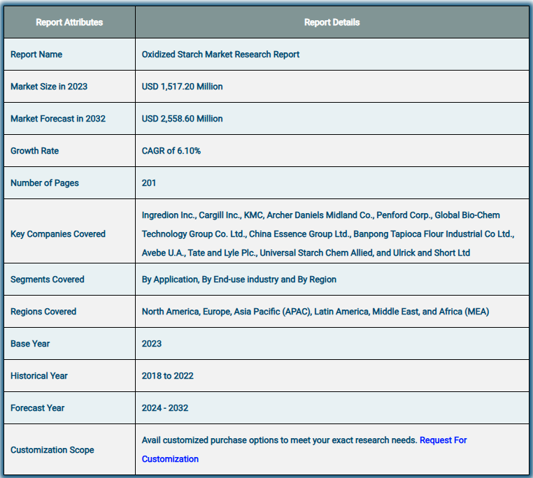Click the line starting with Technology Group Co. Ltd.

click(328, 234)
